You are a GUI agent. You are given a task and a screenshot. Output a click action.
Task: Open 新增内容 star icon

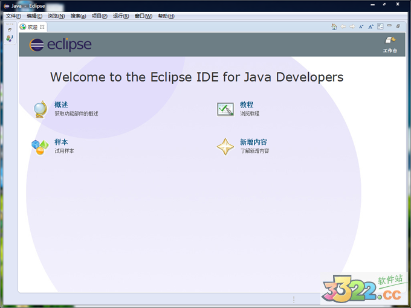225,147
